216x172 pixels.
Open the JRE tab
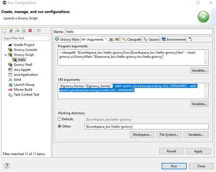point(114,40)
